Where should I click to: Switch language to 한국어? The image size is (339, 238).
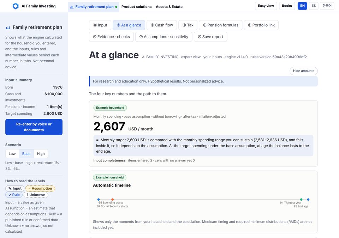click(327, 6)
